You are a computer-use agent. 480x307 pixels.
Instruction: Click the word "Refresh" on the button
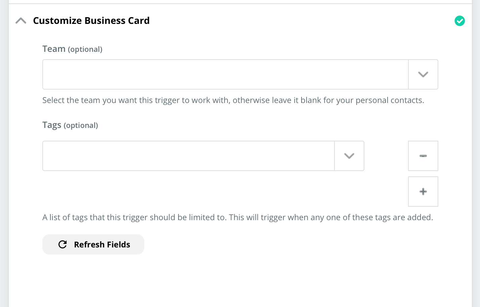tap(89, 245)
